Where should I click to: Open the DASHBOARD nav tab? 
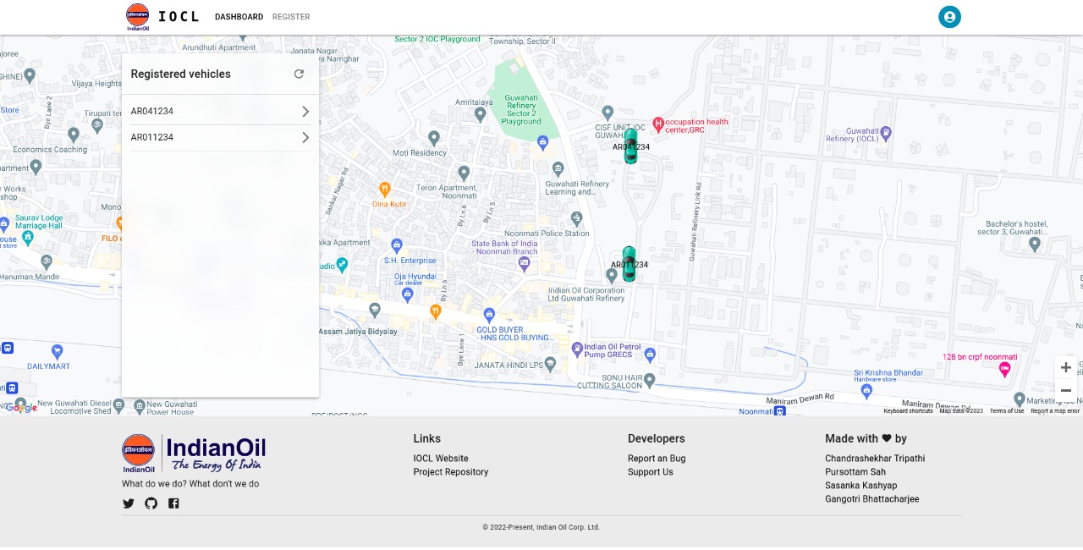pyautogui.click(x=239, y=17)
